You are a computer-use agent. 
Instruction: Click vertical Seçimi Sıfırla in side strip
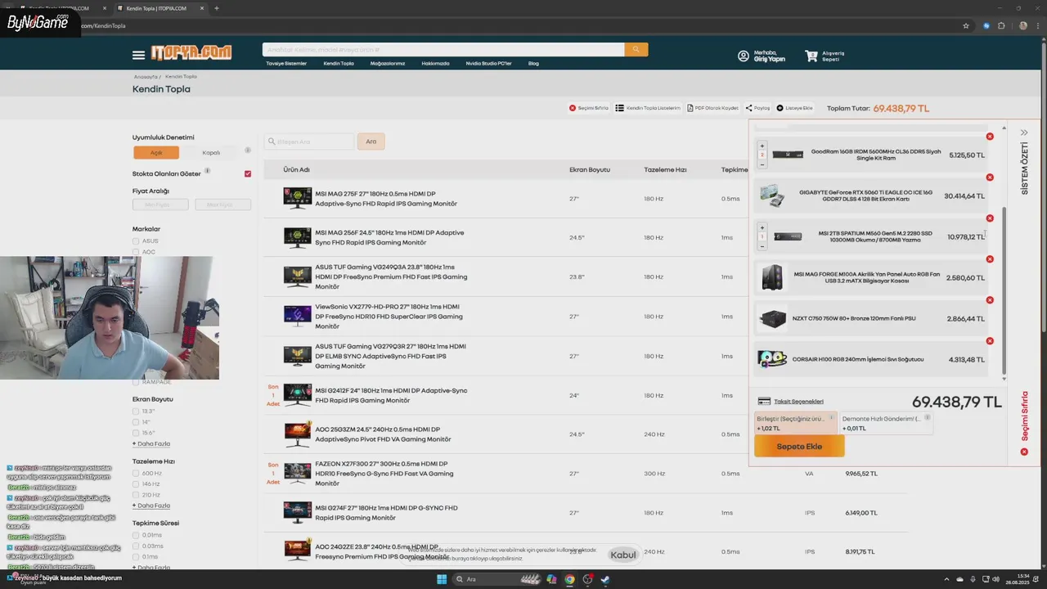(1024, 417)
